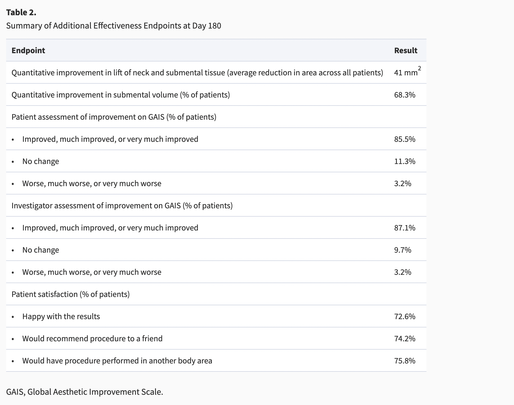Click the "Patient satisfaction" section row

point(70,294)
